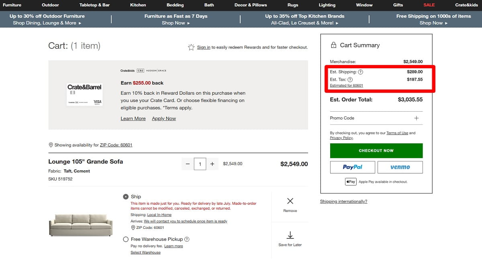
Task: Open the red SALE menu
Action: [429, 5]
